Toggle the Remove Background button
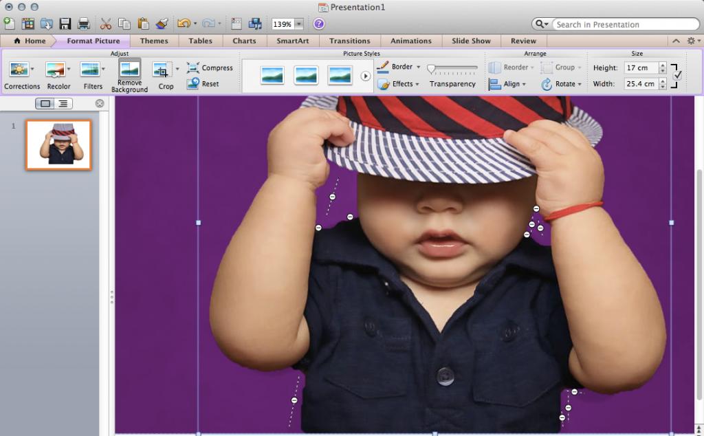This screenshot has height=436, width=704. (129, 76)
